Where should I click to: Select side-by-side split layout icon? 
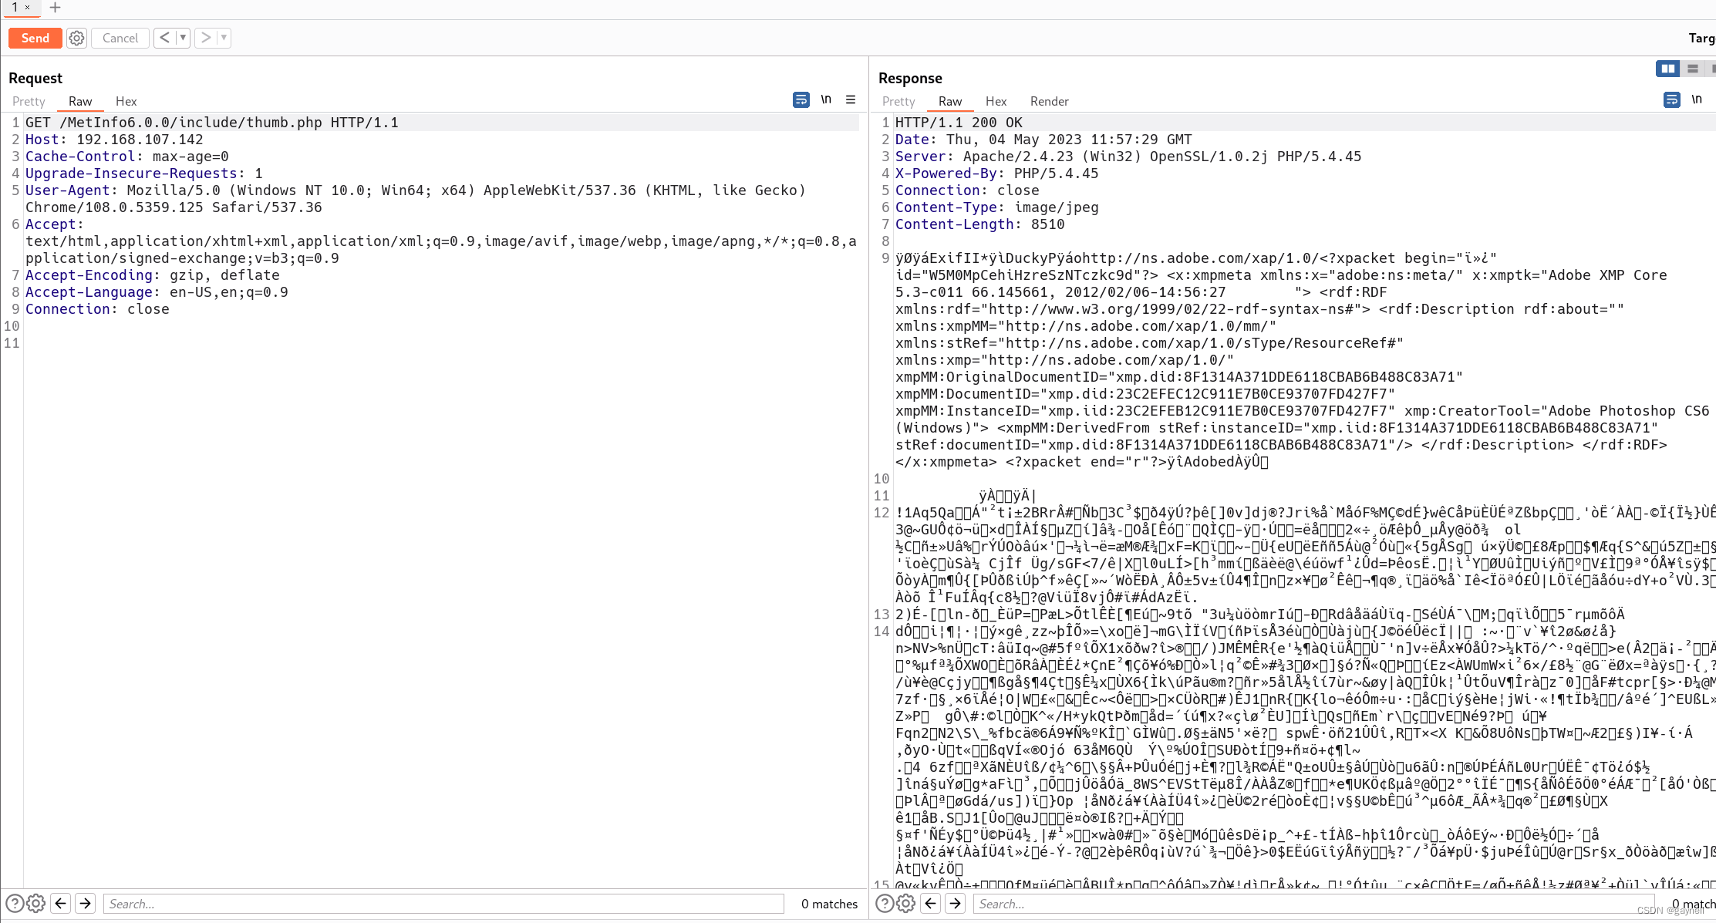(x=1667, y=69)
